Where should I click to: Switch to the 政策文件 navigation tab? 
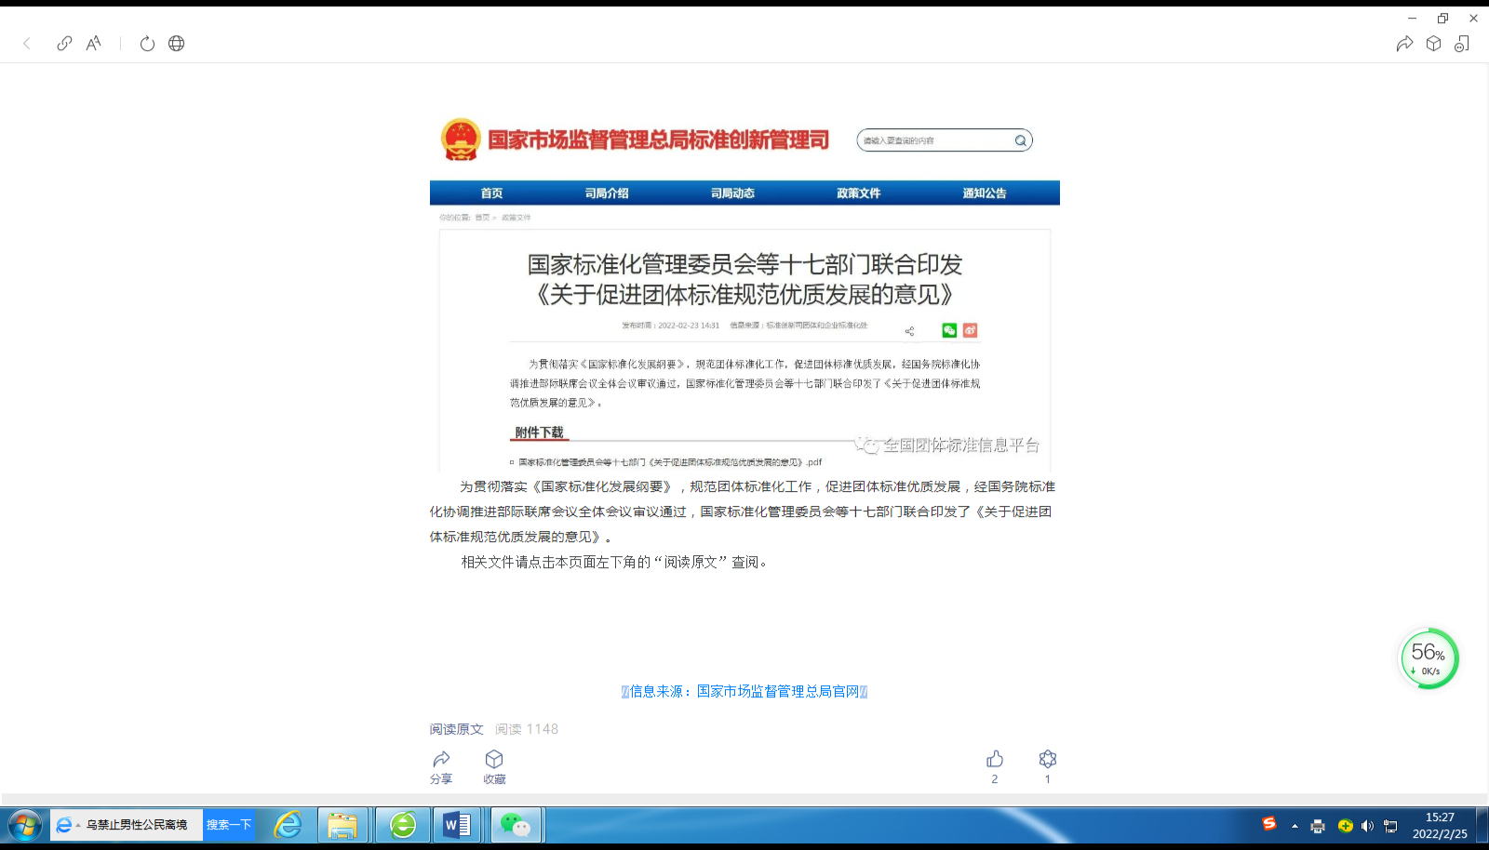click(x=857, y=193)
